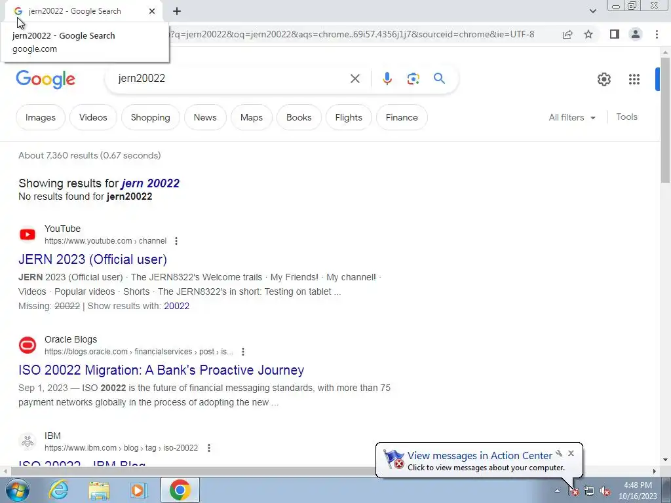Switch to the Maps filter
671x503 pixels.
coord(251,117)
